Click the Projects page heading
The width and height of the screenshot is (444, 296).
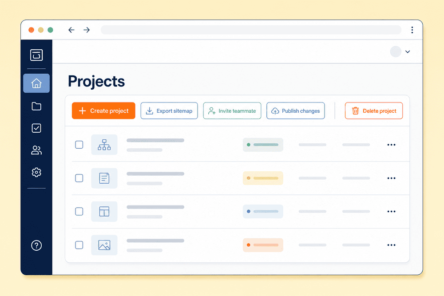pos(96,82)
